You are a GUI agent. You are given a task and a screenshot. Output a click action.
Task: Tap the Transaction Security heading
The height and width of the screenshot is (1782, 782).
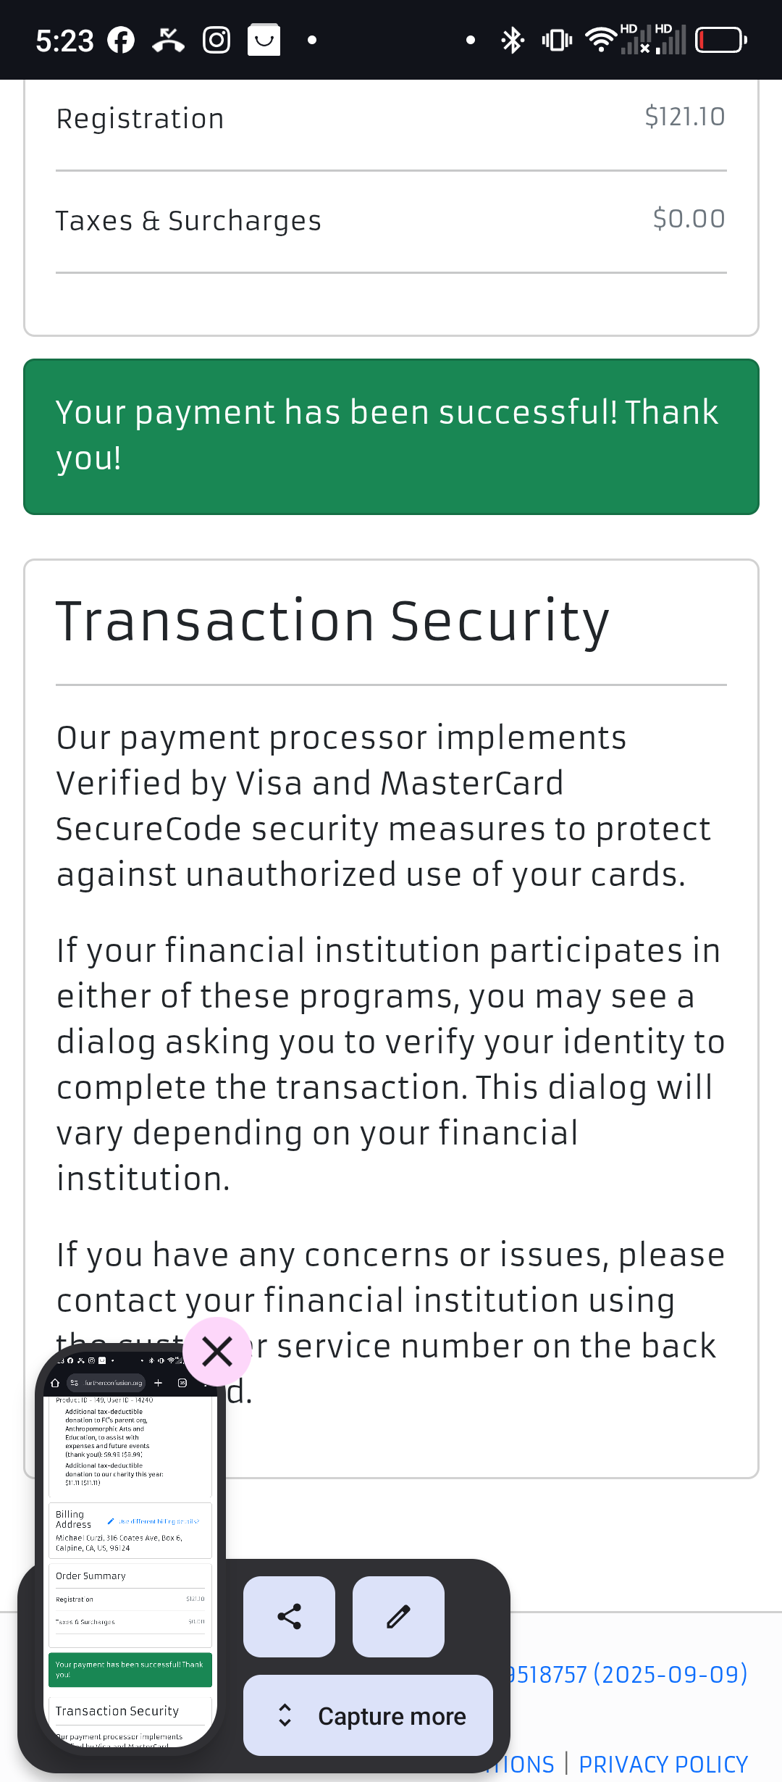click(333, 622)
